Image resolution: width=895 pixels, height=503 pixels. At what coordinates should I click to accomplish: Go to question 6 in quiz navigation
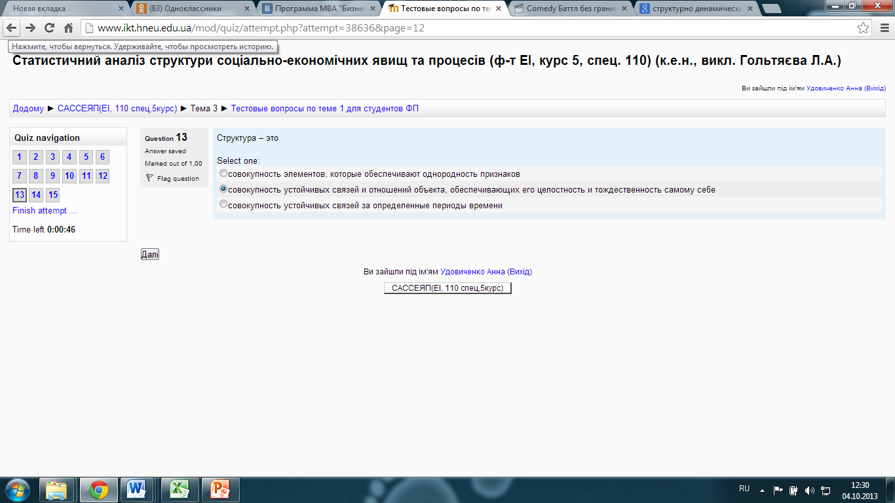[103, 157]
